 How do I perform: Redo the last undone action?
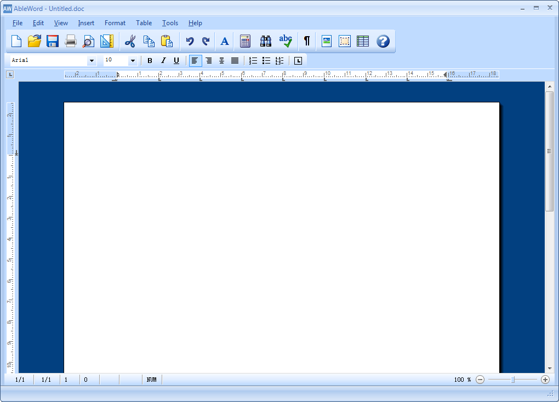pyautogui.click(x=206, y=41)
